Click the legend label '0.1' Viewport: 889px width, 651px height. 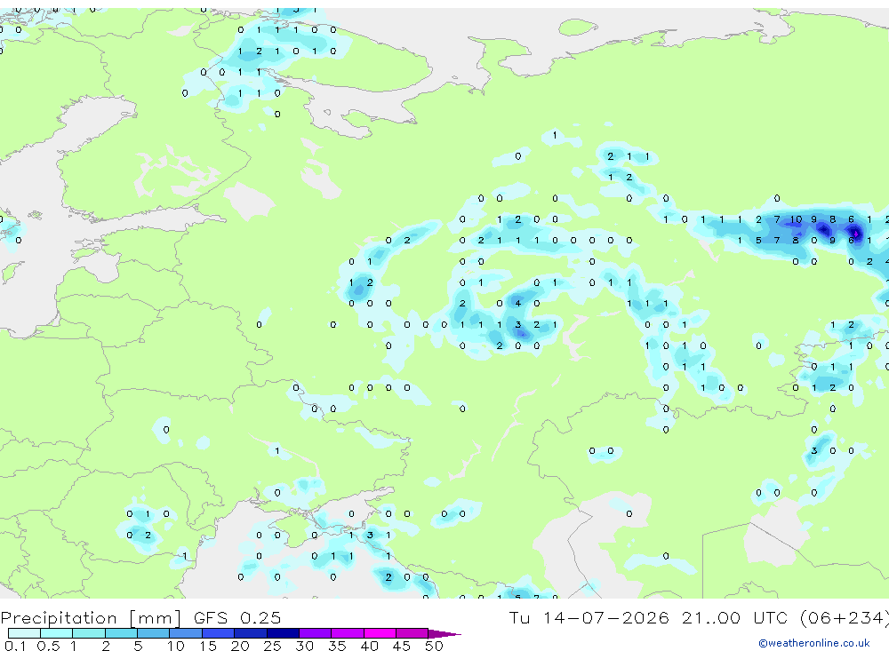coord(15,646)
